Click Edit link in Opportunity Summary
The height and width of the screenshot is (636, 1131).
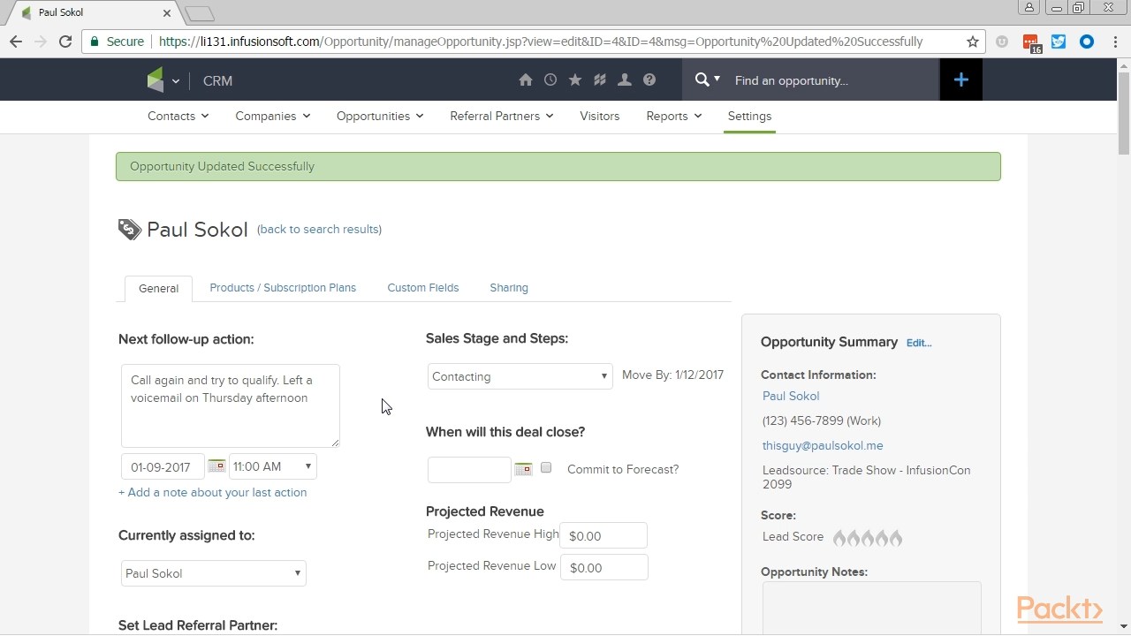919,343
